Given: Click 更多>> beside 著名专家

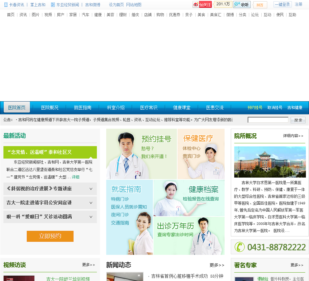Looking at the screenshot, I should 297,265.
